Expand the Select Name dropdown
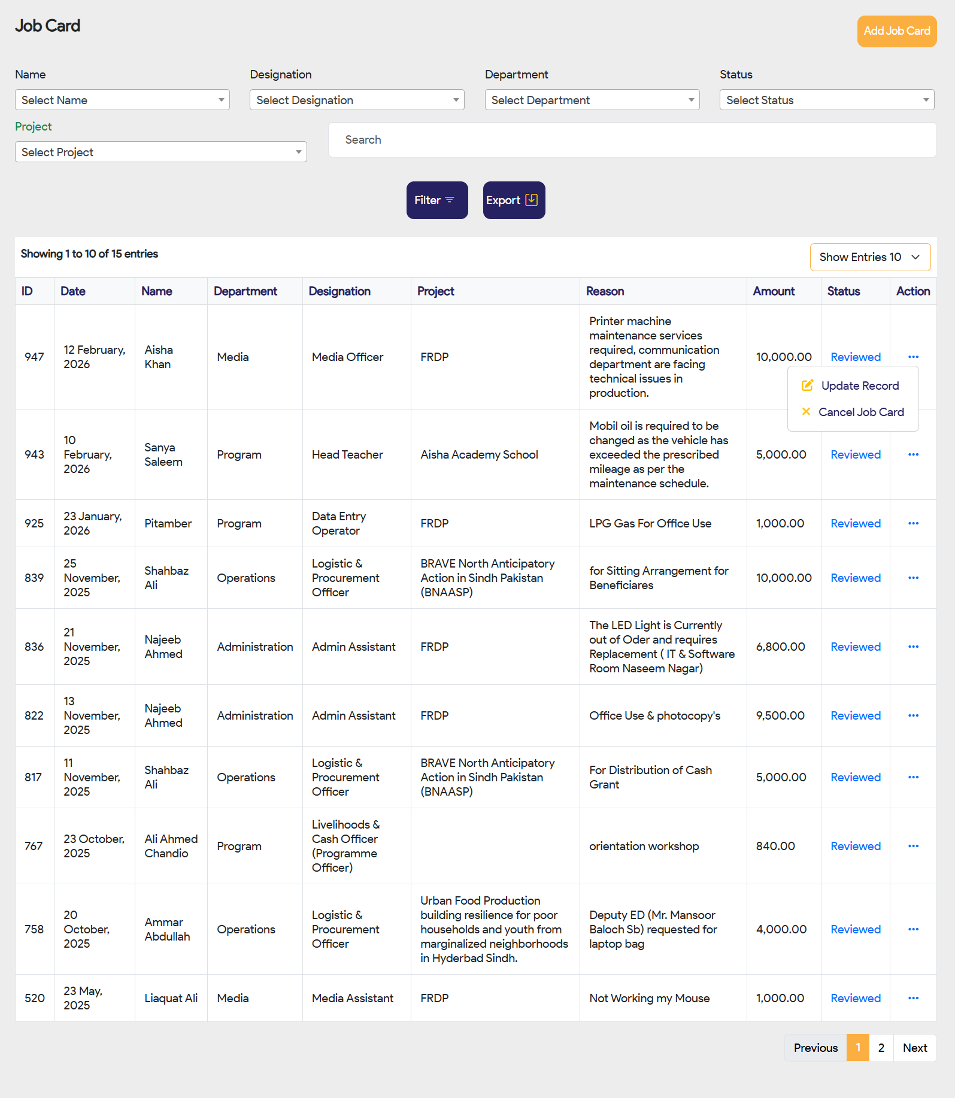The image size is (955, 1098). click(x=122, y=100)
